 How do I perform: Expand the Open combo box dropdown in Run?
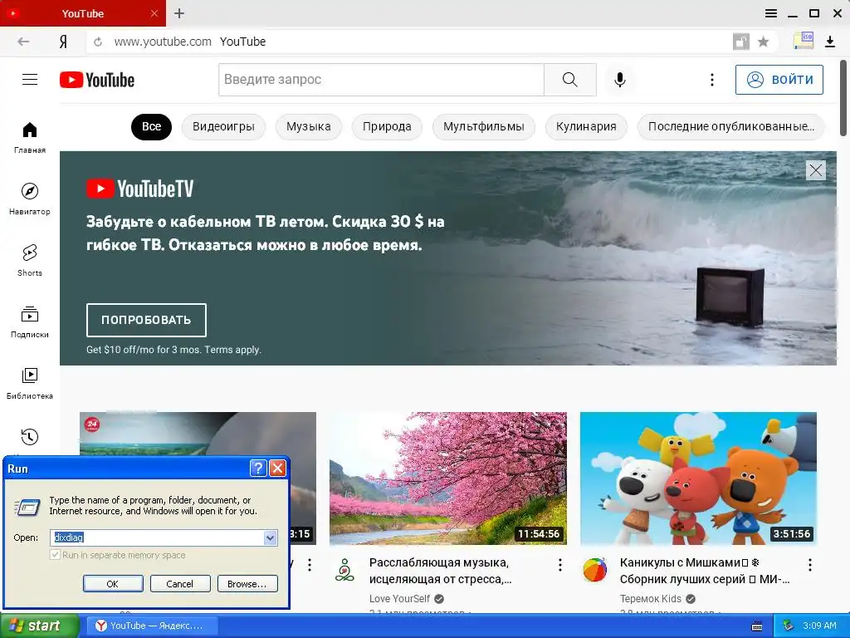pyautogui.click(x=270, y=537)
